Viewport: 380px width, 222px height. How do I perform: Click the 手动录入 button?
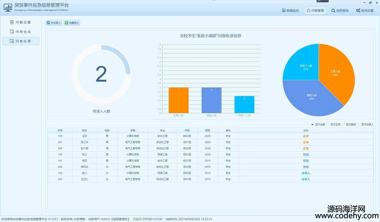click(x=54, y=23)
